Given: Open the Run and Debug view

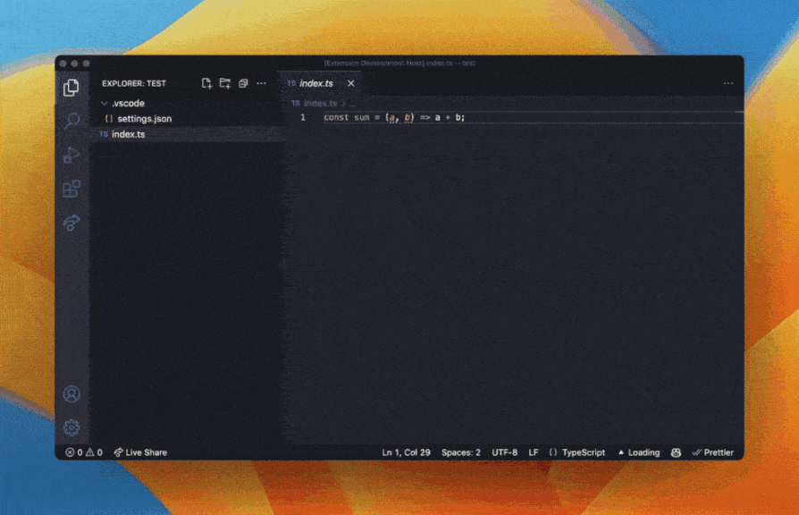Looking at the screenshot, I should tap(71, 154).
